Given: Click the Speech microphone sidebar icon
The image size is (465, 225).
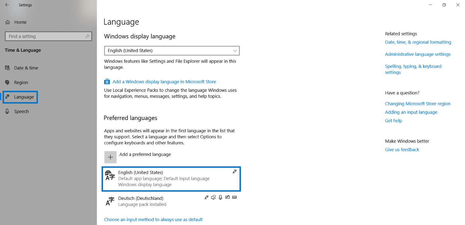Looking at the screenshot, I should (x=7, y=111).
